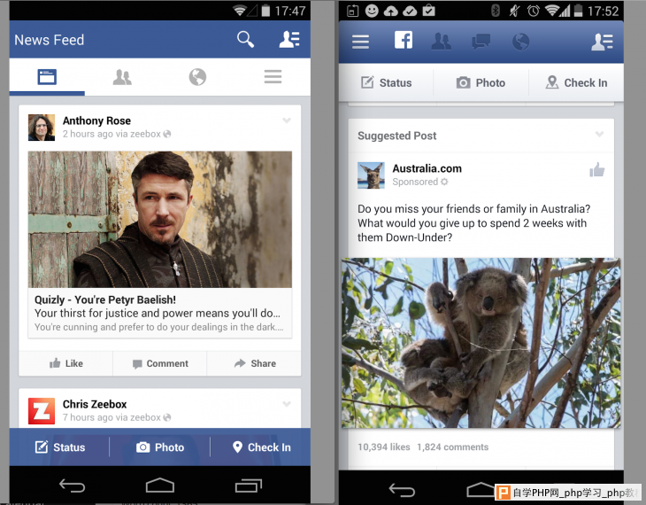Tap the battery icon in left phone status bar
Viewport: 646px width, 505px height.
click(x=265, y=11)
